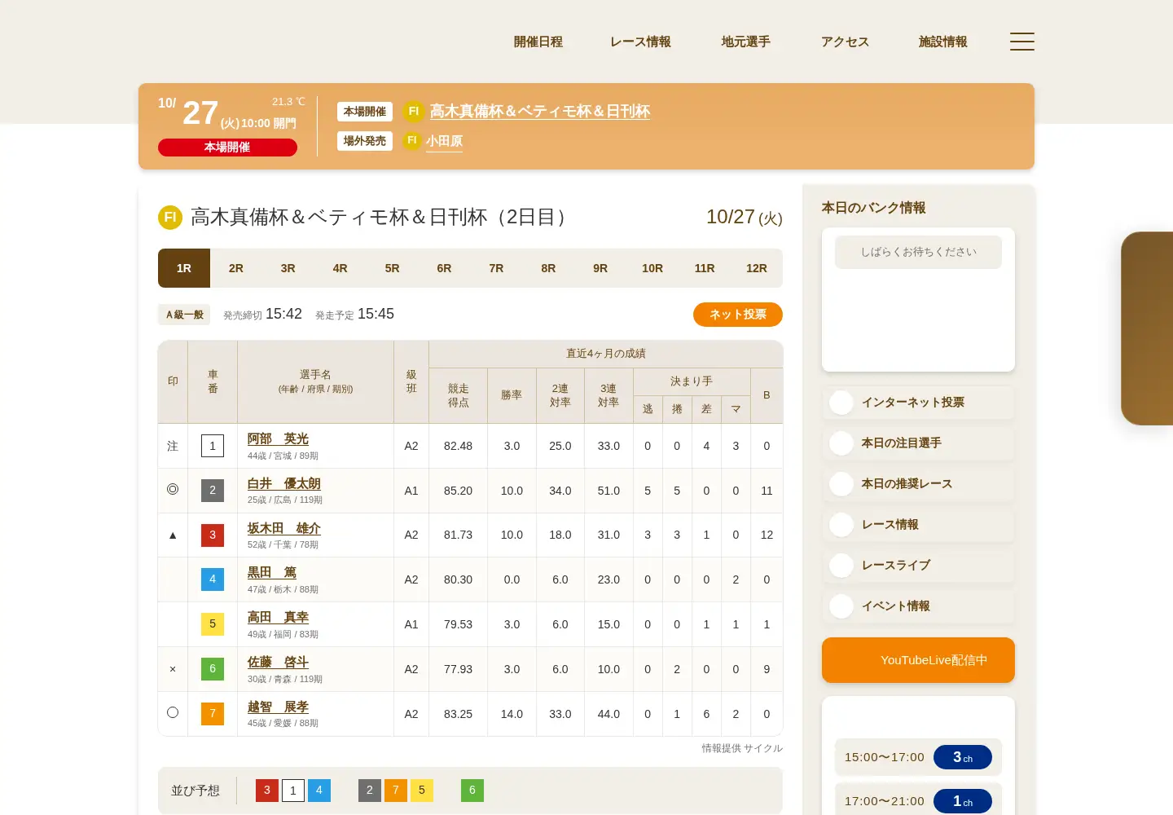Open racer 高田 真幸 profile link
Viewport: 1173px width, 815px height.
(278, 617)
